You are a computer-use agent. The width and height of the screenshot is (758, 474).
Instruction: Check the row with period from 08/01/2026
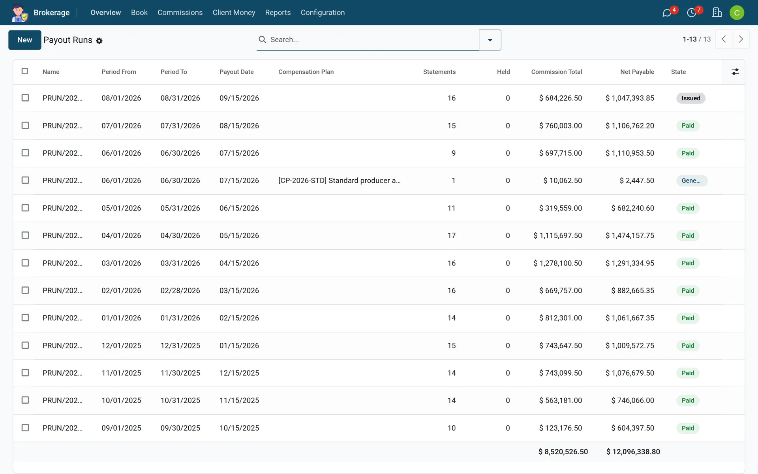point(25,98)
